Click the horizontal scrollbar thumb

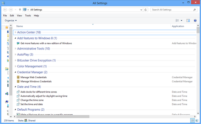point(53,116)
